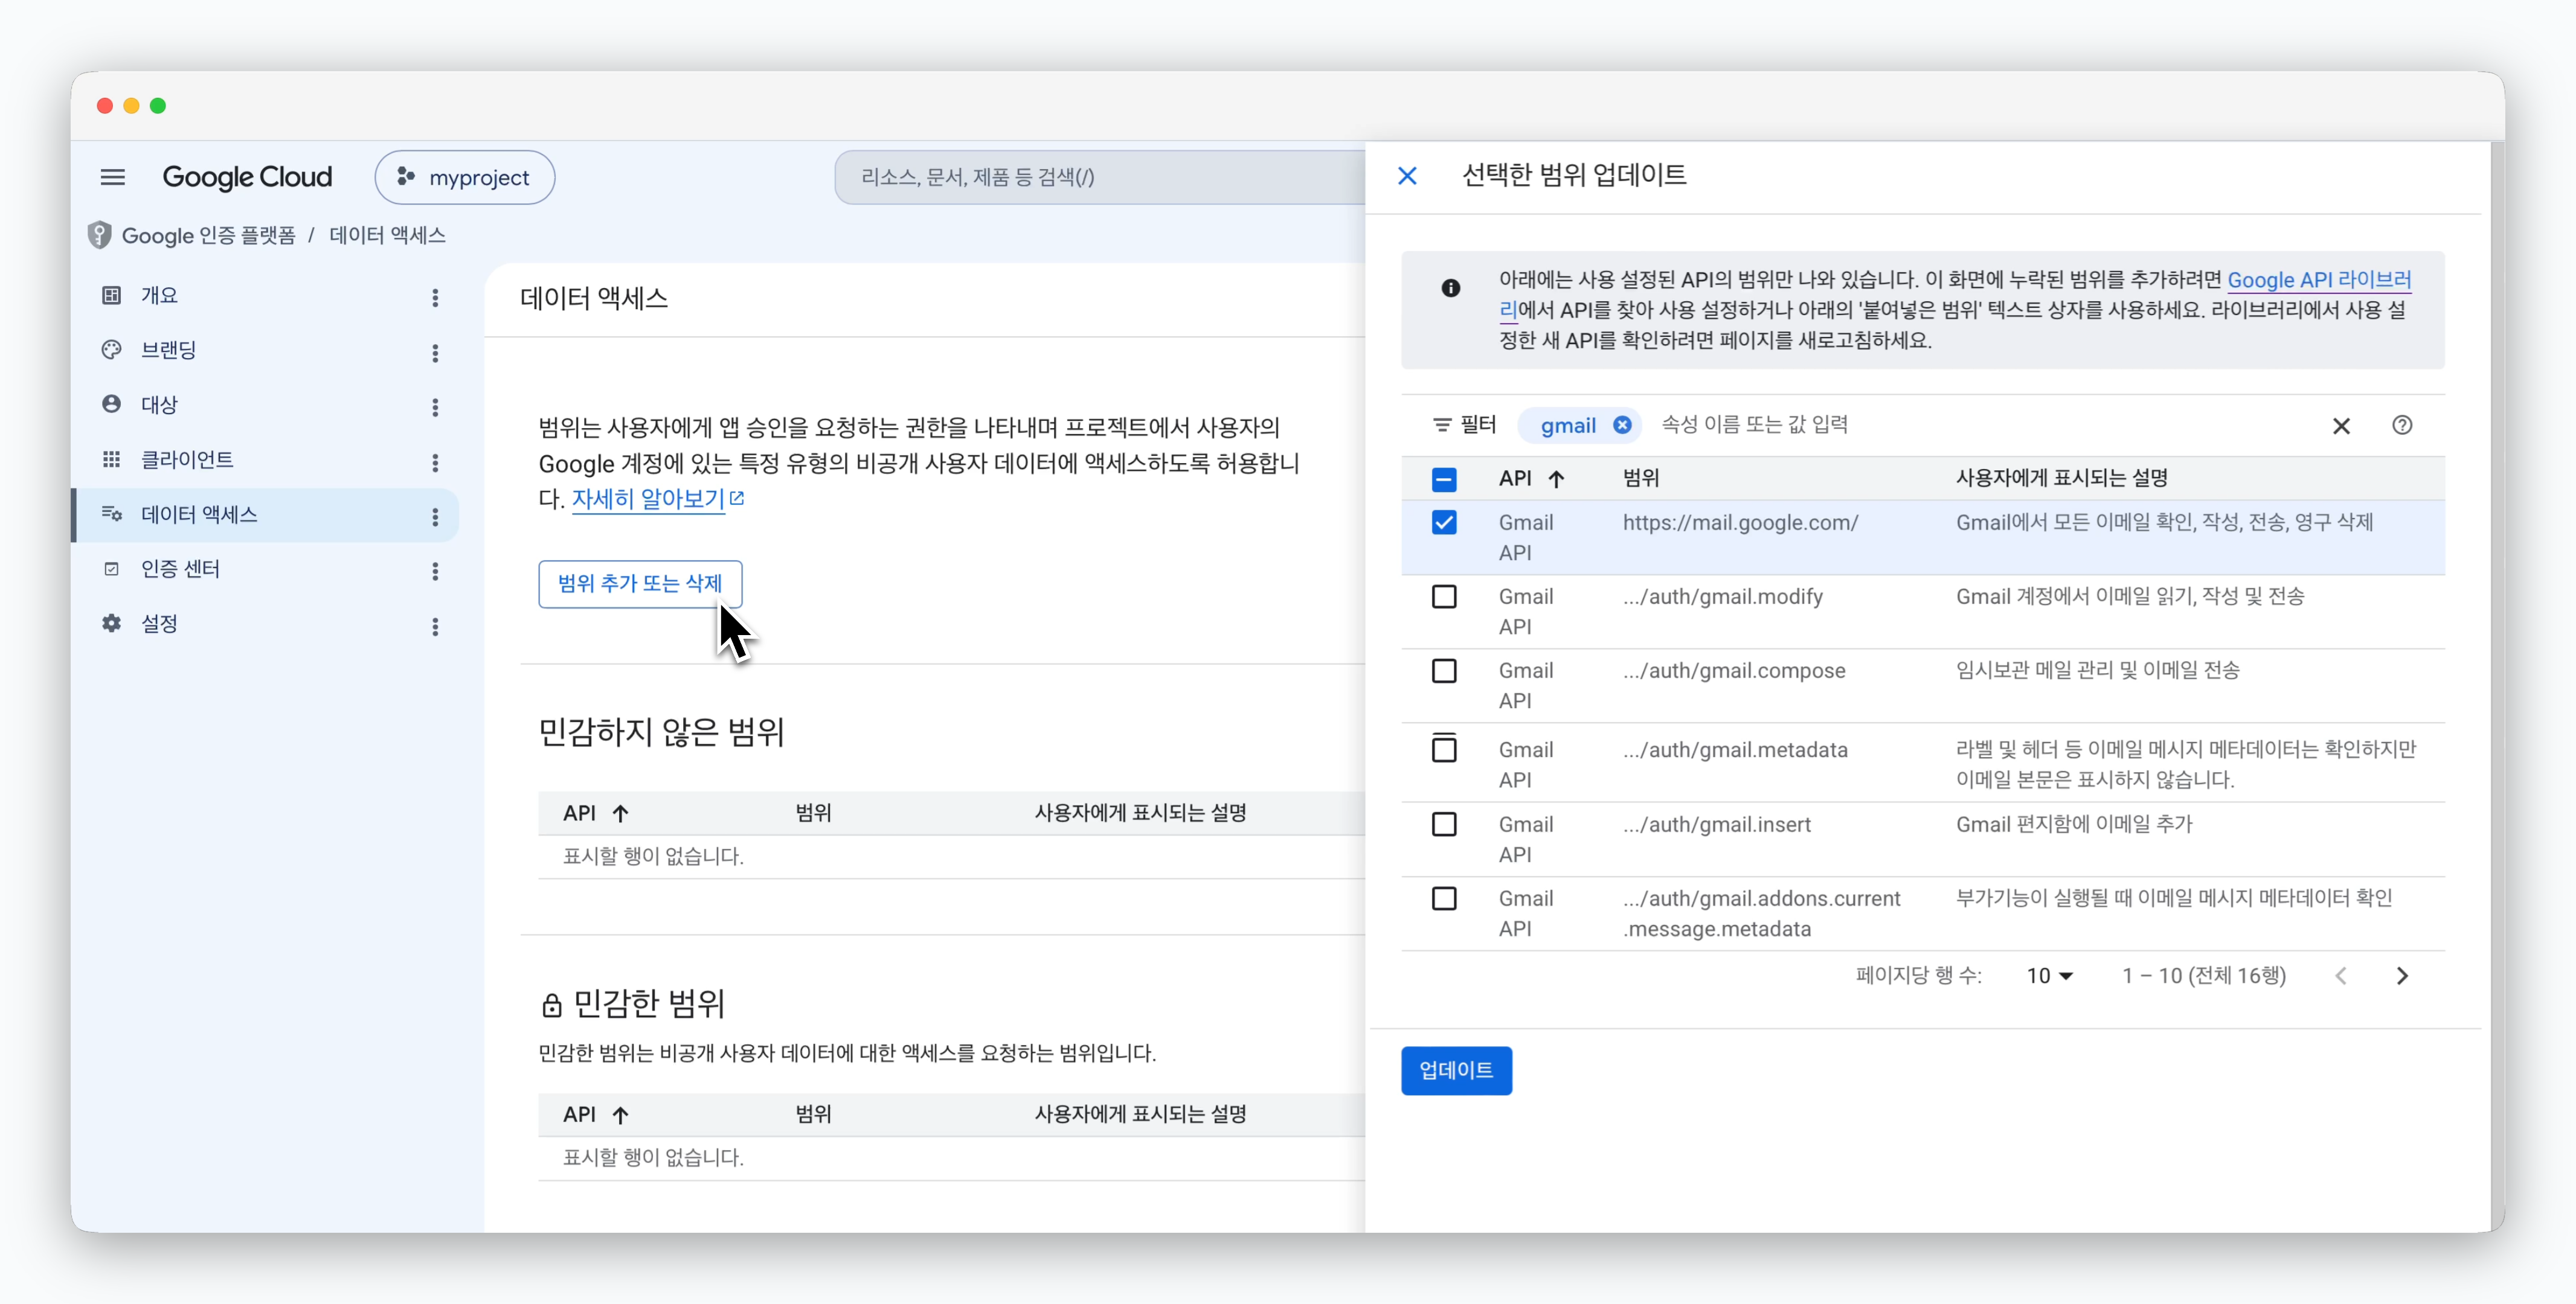This screenshot has width=2576, height=1304.
Task: Click the 설정 gear icon
Action: click(x=111, y=624)
